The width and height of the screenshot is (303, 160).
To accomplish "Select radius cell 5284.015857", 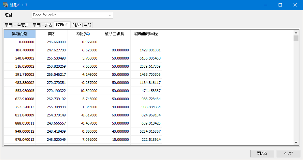I will [146, 131].
